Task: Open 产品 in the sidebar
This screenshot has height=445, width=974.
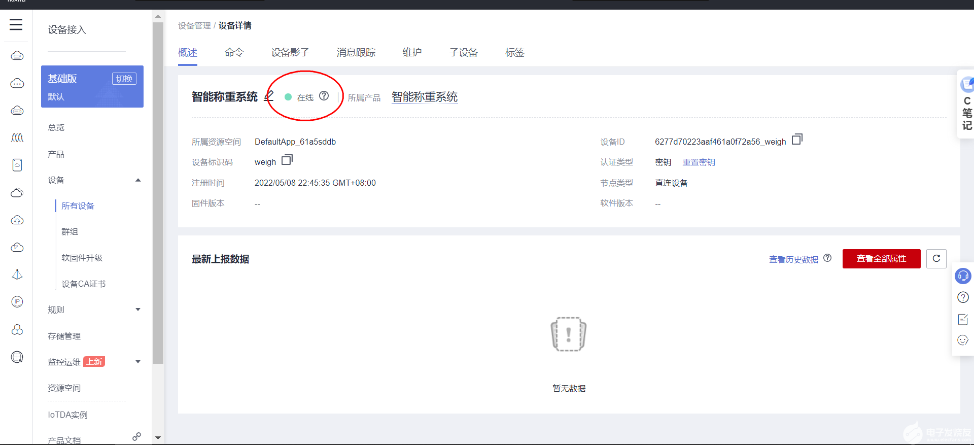Action: pyautogui.click(x=56, y=154)
